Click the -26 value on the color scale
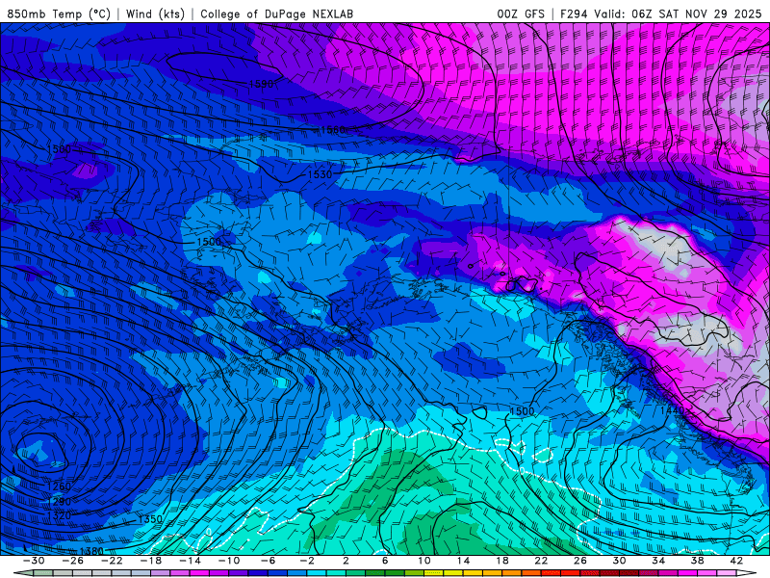770x578 pixels. pyautogui.click(x=73, y=561)
